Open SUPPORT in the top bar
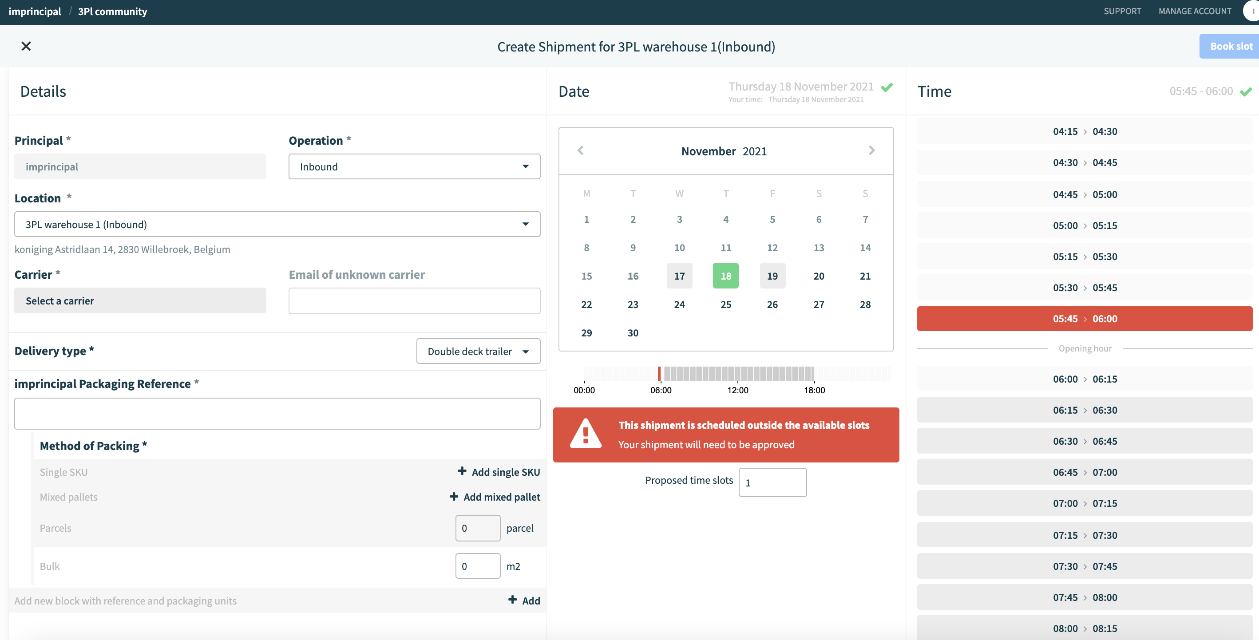1259x640 pixels. 1122,11
